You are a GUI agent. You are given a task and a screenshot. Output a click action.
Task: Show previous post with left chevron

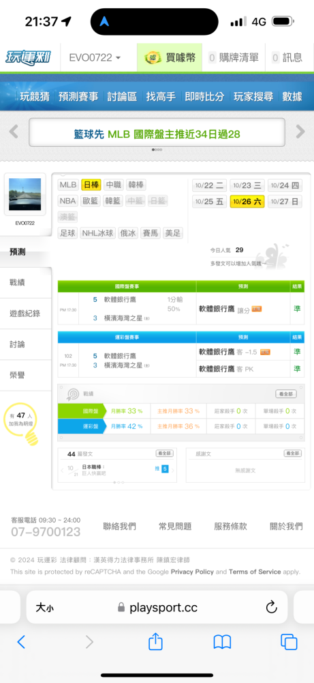click(x=62, y=470)
